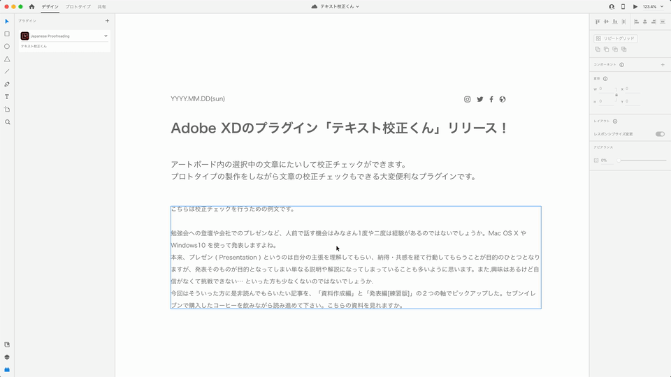
Task: Open the Assets panel icon
Action: pyautogui.click(x=7, y=344)
